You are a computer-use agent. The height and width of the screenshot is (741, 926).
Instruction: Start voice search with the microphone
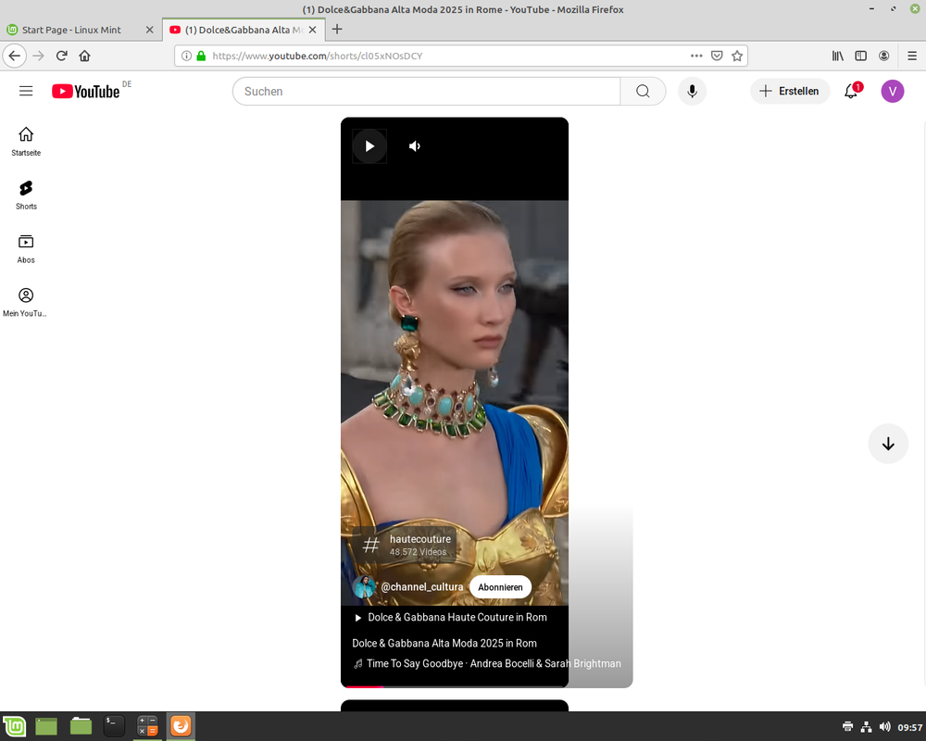[692, 91]
